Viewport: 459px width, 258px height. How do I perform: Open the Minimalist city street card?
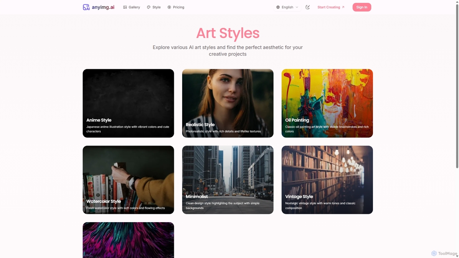point(228,180)
